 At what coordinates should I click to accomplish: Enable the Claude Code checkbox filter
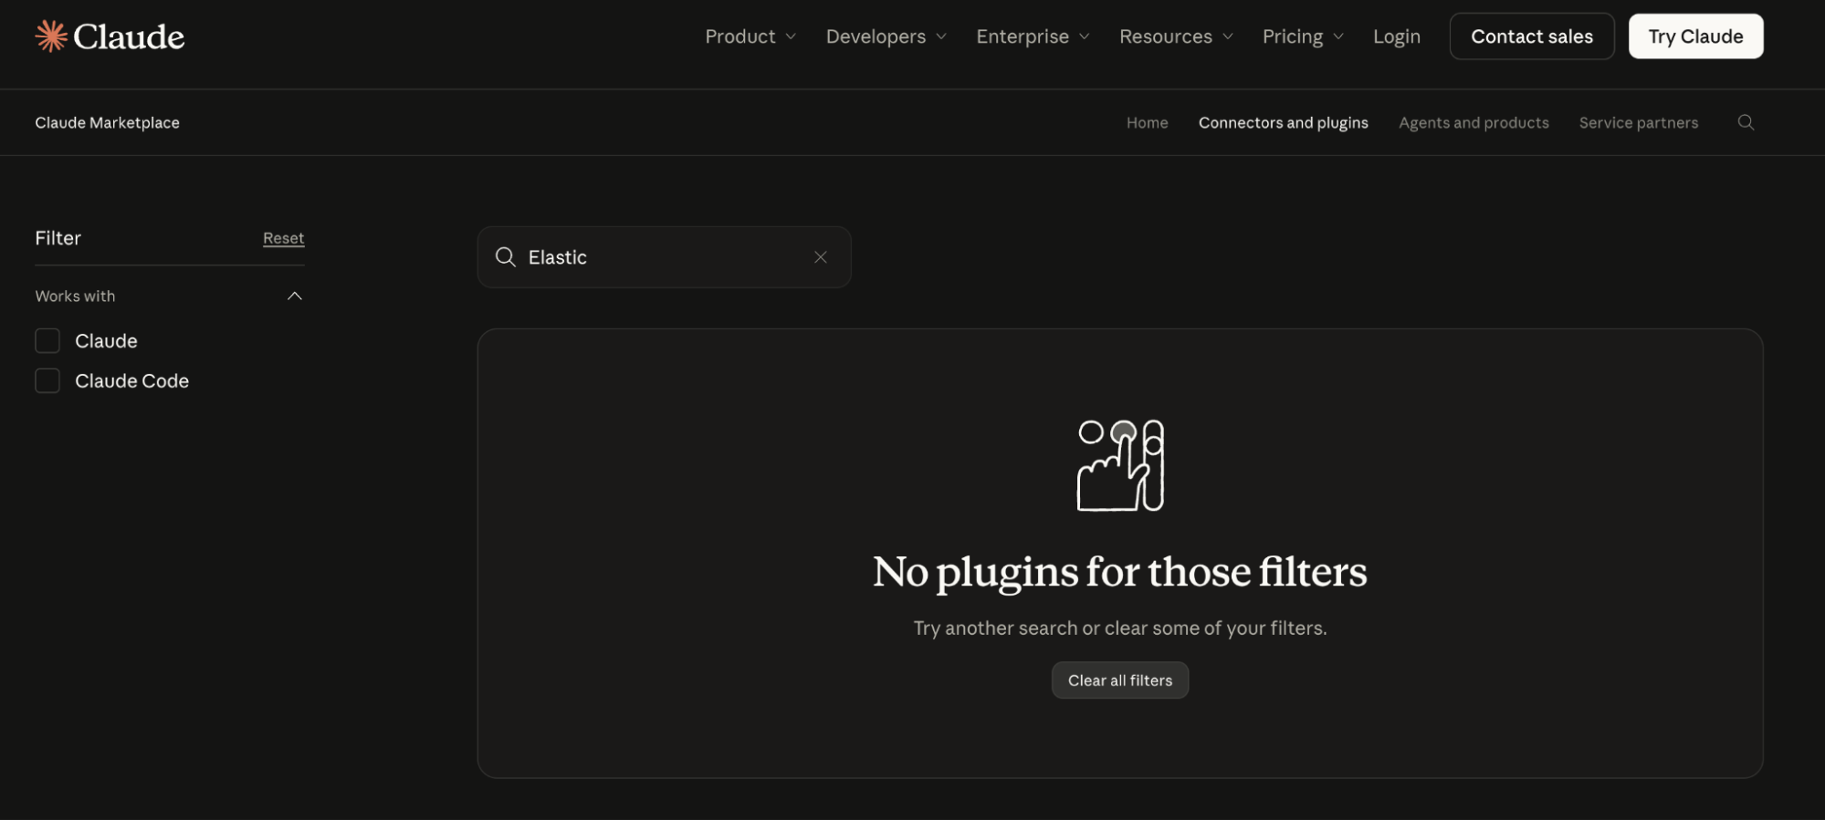(x=47, y=381)
